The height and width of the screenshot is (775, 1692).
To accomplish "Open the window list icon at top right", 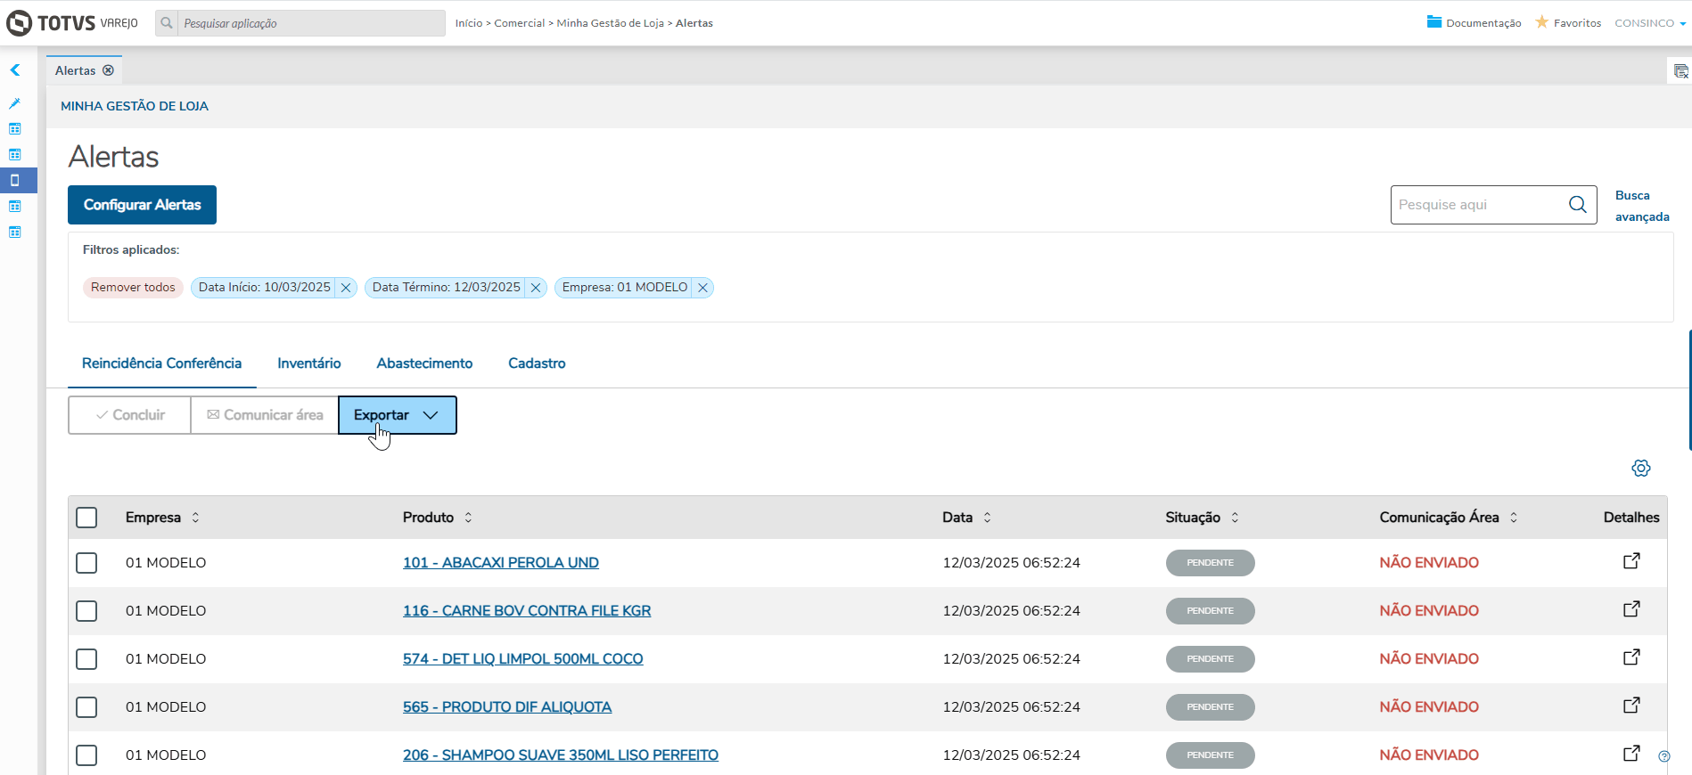I will tap(1680, 71).
